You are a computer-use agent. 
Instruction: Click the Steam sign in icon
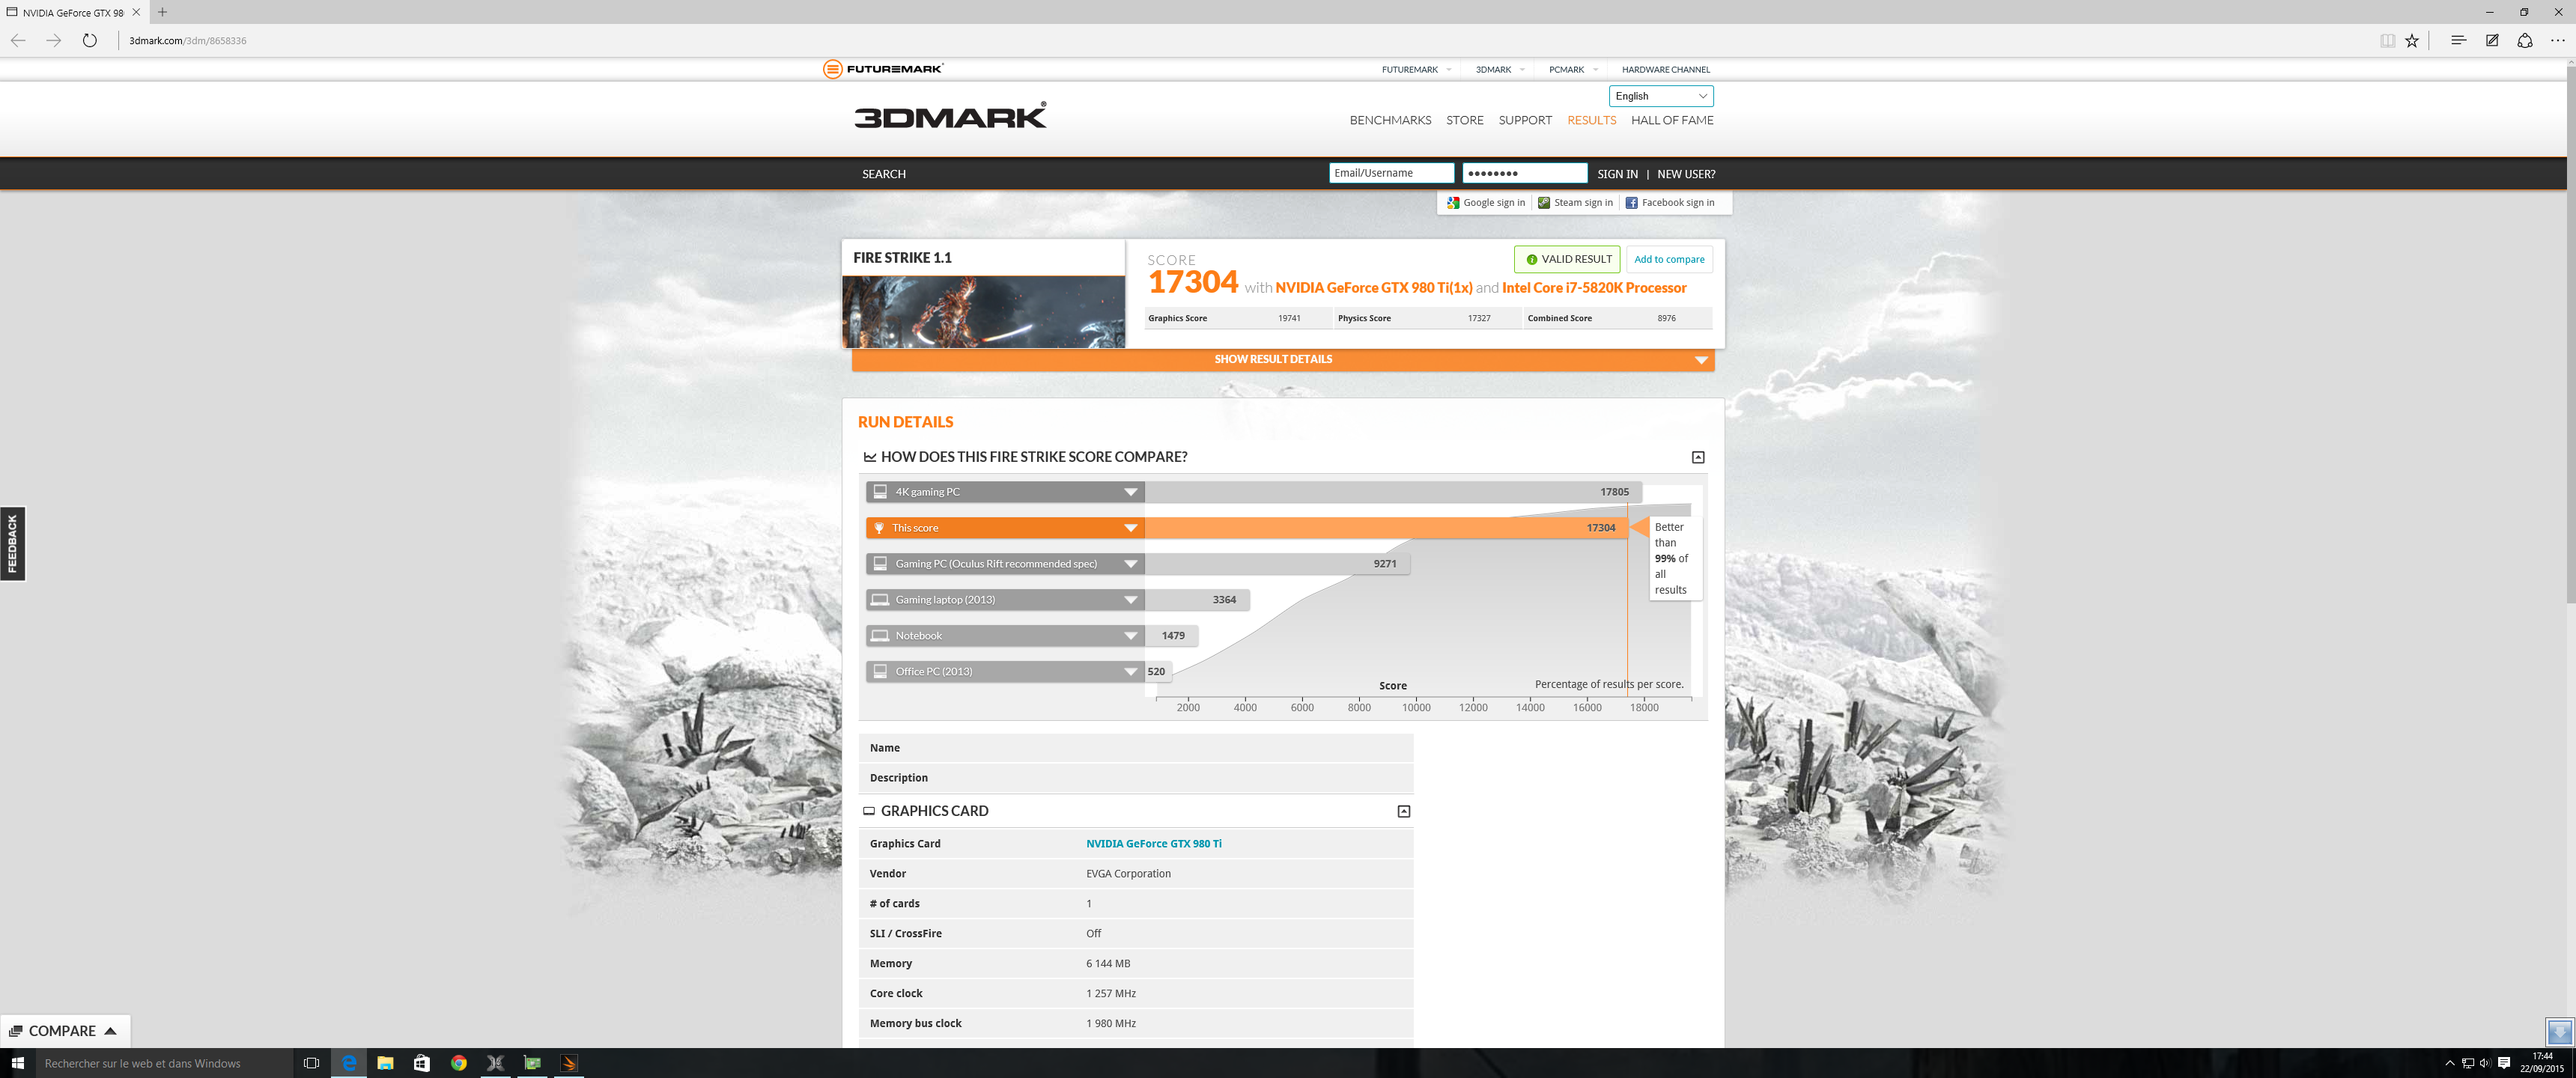(1544, 203)
